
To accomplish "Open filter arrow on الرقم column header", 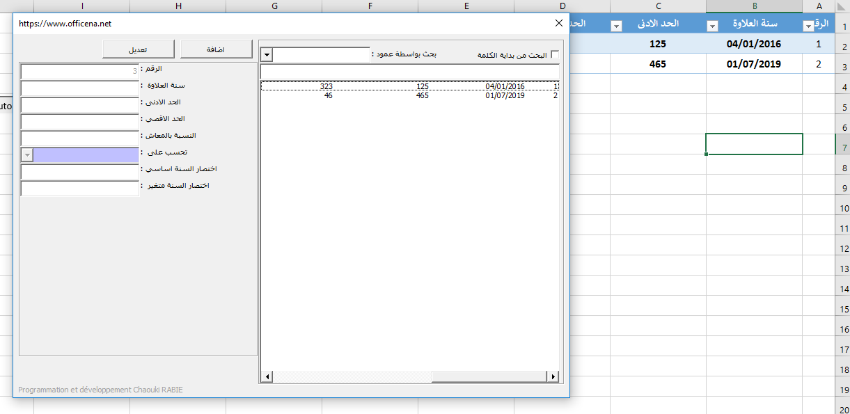I will tap(808, 26).
